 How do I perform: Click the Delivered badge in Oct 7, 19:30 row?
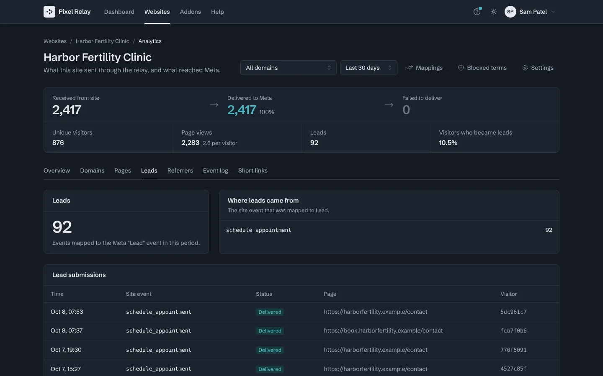click(270, 350)
